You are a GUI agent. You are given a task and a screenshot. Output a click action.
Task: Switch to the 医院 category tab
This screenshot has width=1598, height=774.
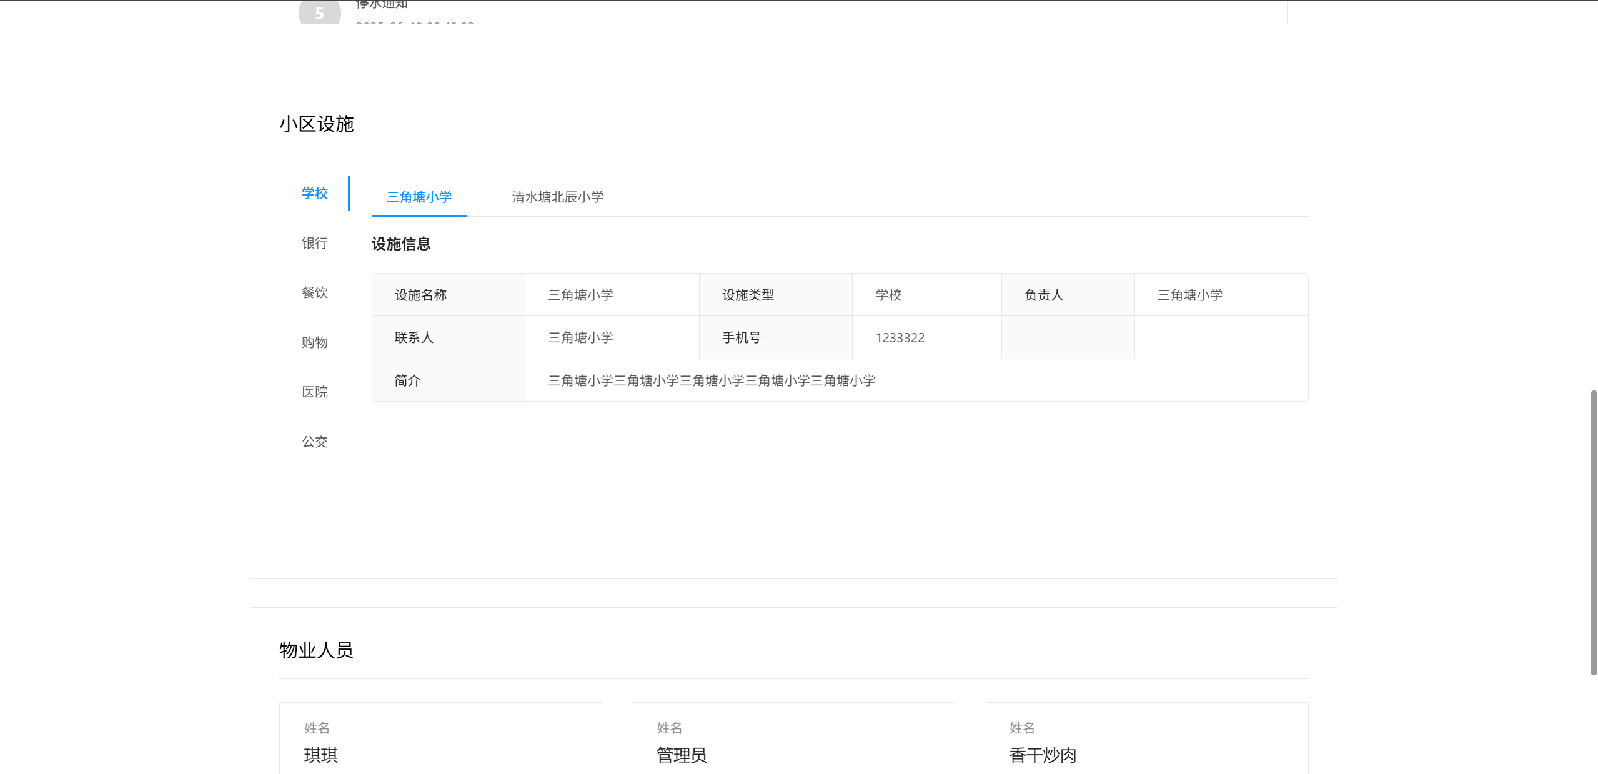[314, 392]
